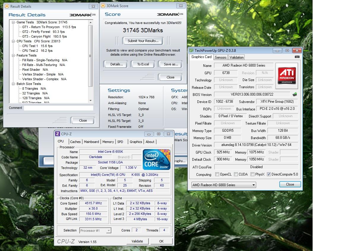This screenshot has width=342, height=251.
Task: Select CPU Test 2 row
Action: [x=37, y=51]
